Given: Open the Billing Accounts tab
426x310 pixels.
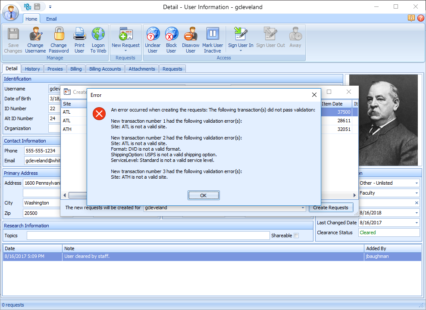Looking at the screenshot, I should point(105,68).
